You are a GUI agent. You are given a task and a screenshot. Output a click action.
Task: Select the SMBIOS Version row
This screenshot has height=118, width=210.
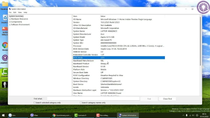click(119, 52)
